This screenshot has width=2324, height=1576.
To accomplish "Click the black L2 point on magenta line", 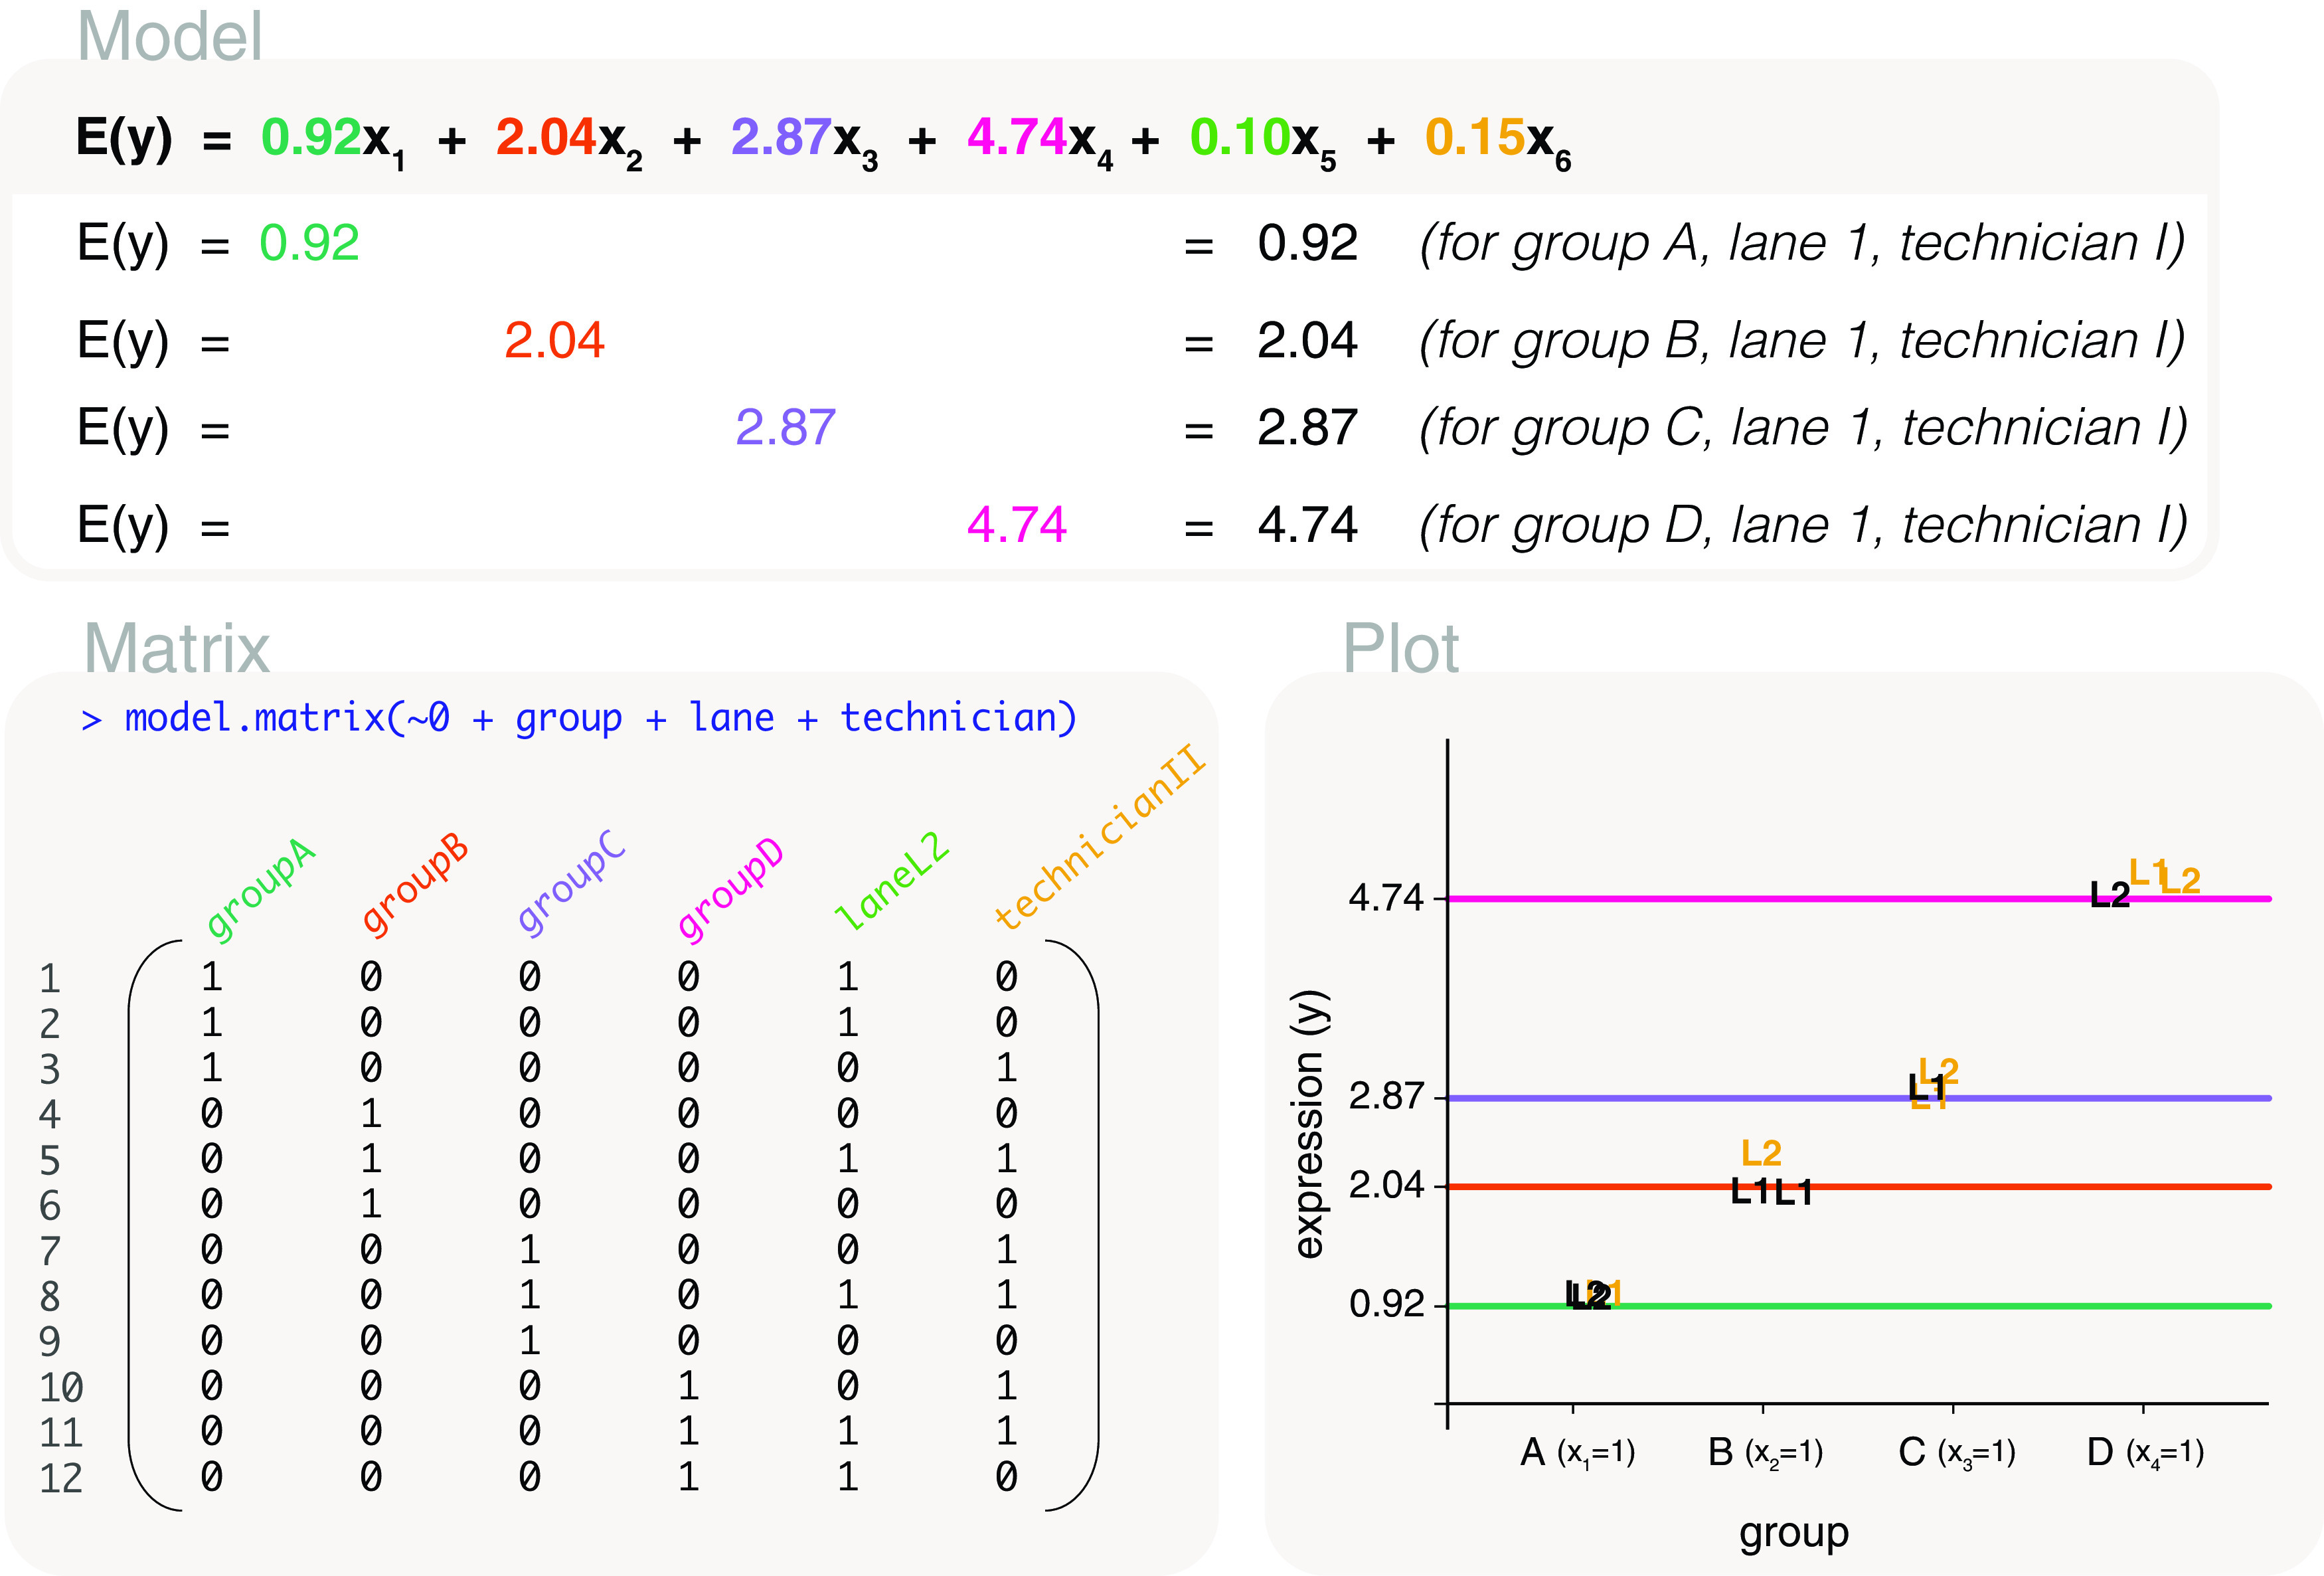I will (x=2110, y=895).
